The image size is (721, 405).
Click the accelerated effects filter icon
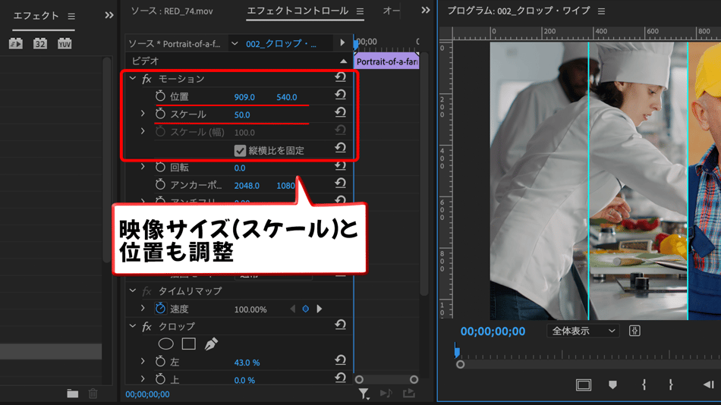pos(16,44)
